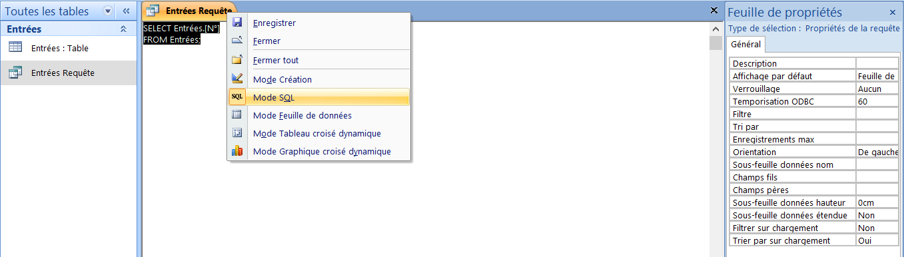Click the Feuille de propriétés title
Viewport: 904px width, 257px height.
(x=785, y=12)
